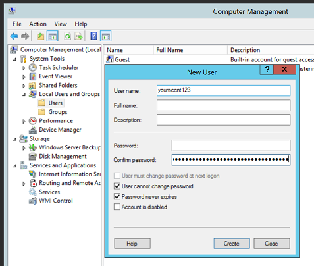Open the File menu

tap(17, 24)
